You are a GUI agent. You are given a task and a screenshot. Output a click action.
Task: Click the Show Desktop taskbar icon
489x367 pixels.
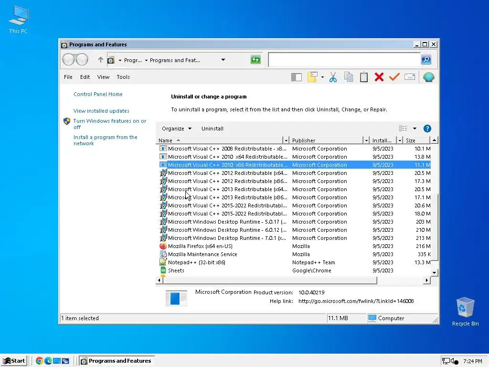pos(57,361)
